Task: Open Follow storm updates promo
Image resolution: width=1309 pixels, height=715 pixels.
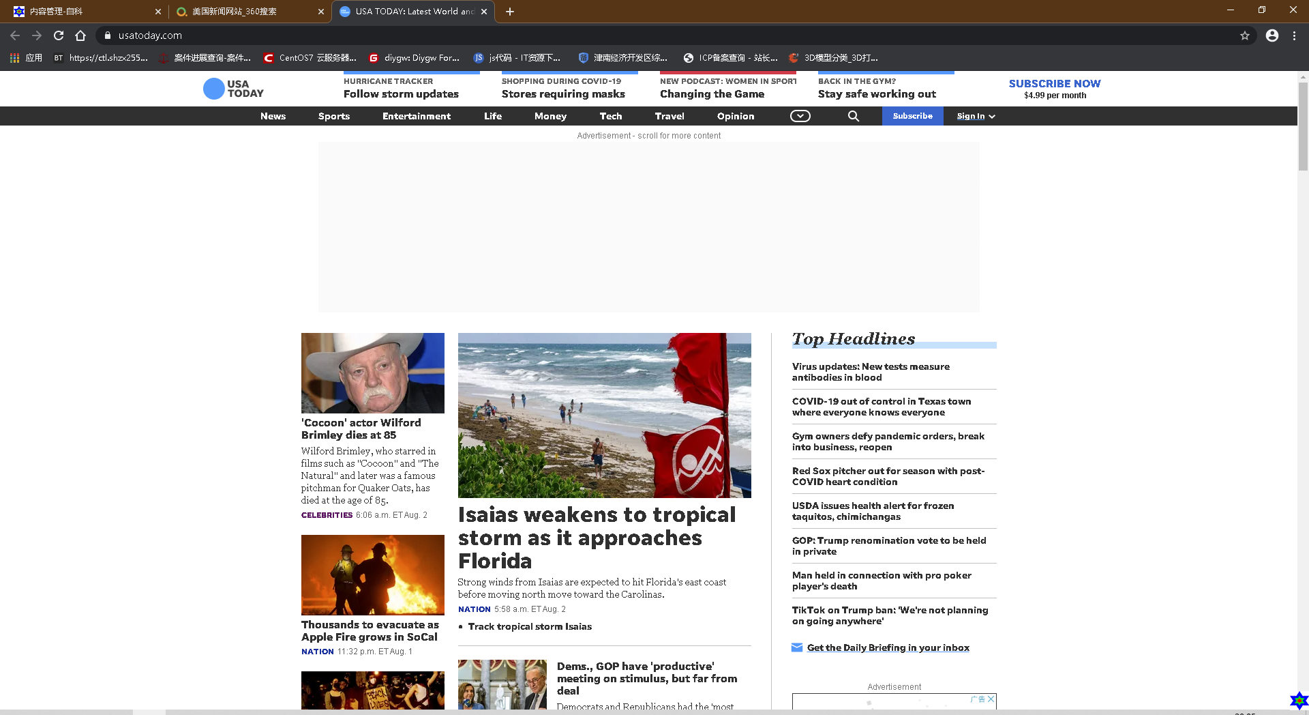Action: coord(411,87)
